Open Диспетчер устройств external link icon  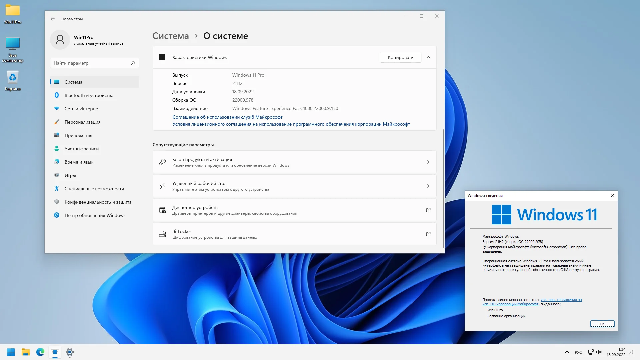click(428, 210)
